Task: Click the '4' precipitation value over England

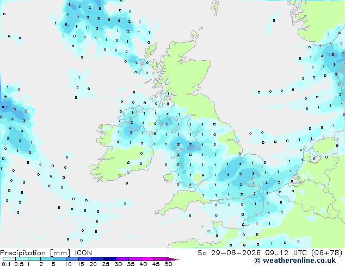Action: click(228, 175)
